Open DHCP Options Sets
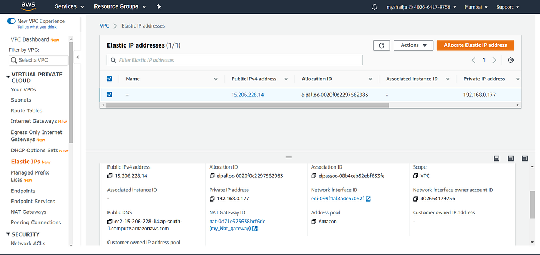This screenshot has height=255, width=540. (x=35, y=151)
